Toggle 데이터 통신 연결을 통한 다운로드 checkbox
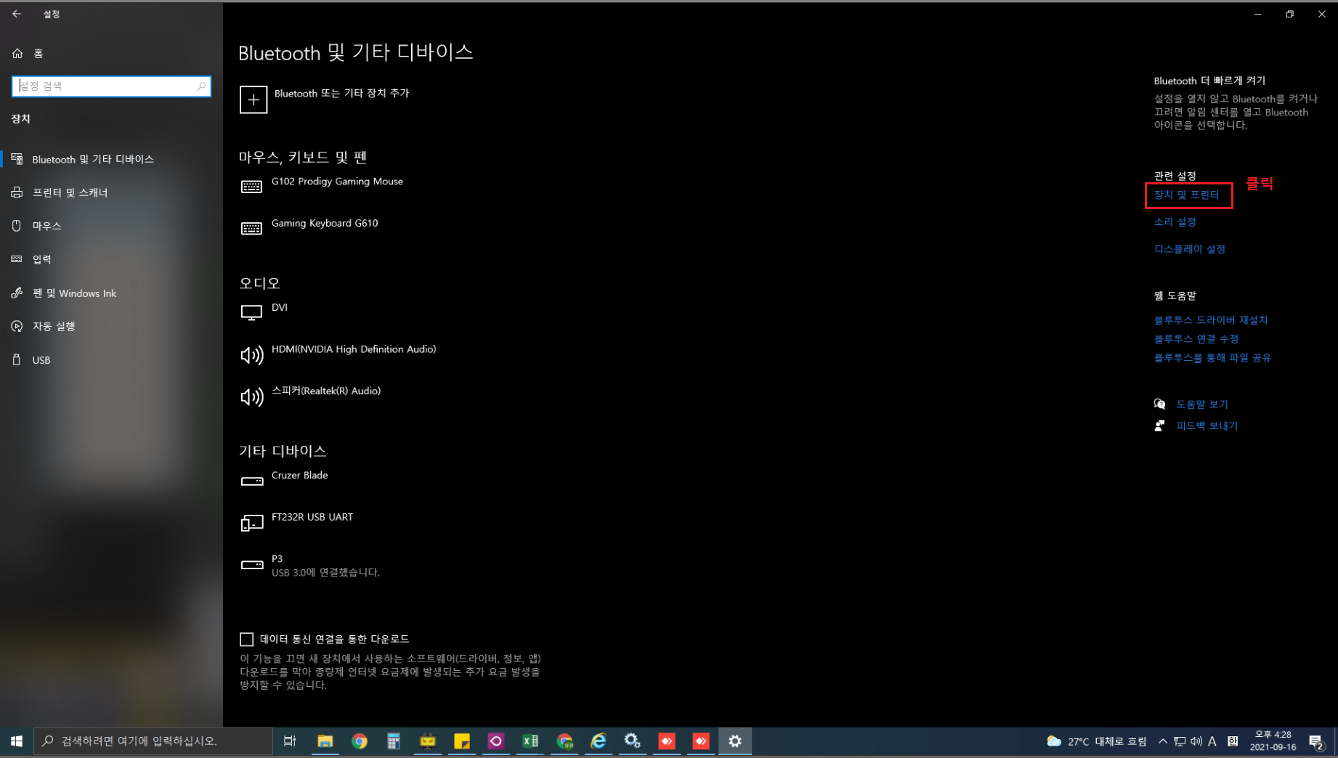The width and height of the screenshot is (1338, 758). 247,639
